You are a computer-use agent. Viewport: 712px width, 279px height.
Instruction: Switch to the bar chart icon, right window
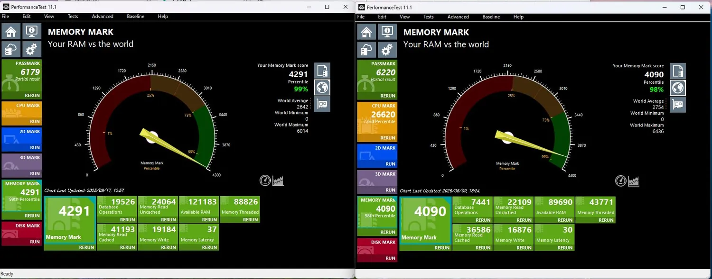coord(634,181)
